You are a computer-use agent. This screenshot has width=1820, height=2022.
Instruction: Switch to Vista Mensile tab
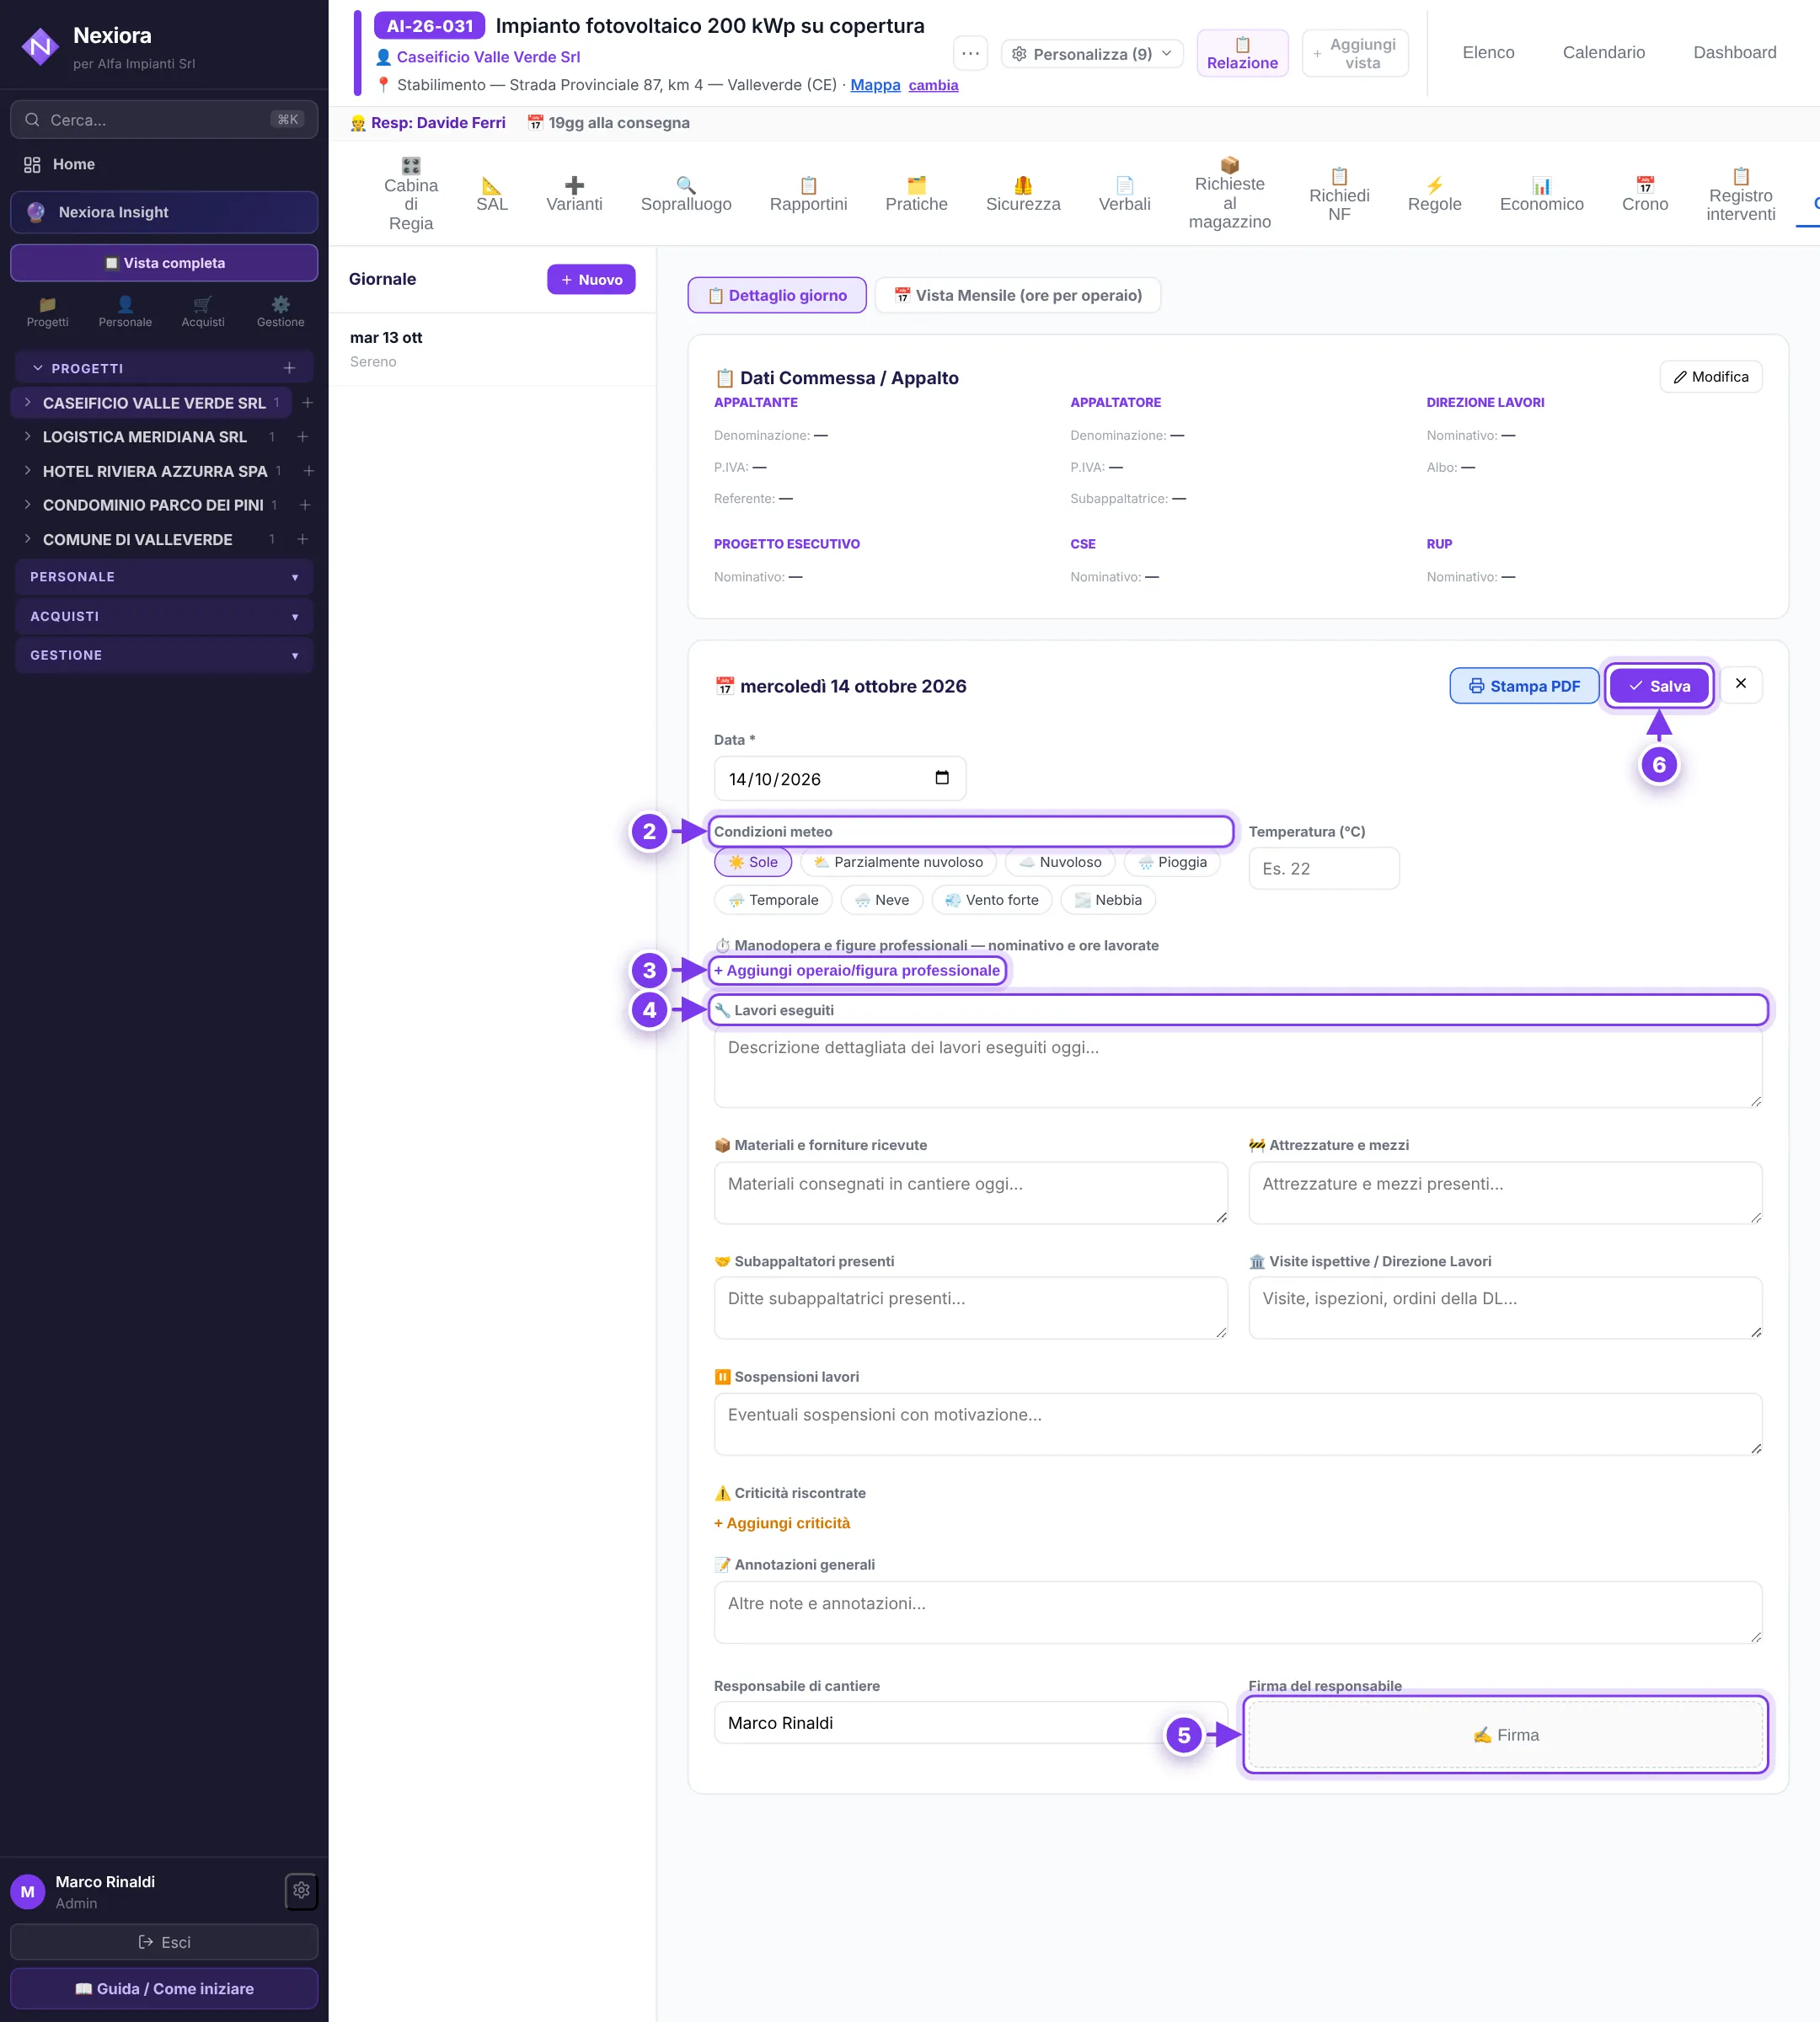tap(1018, 295)
